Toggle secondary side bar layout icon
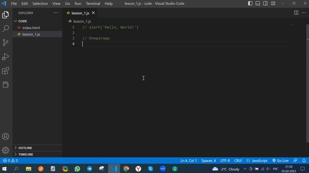 click(265, 3)
